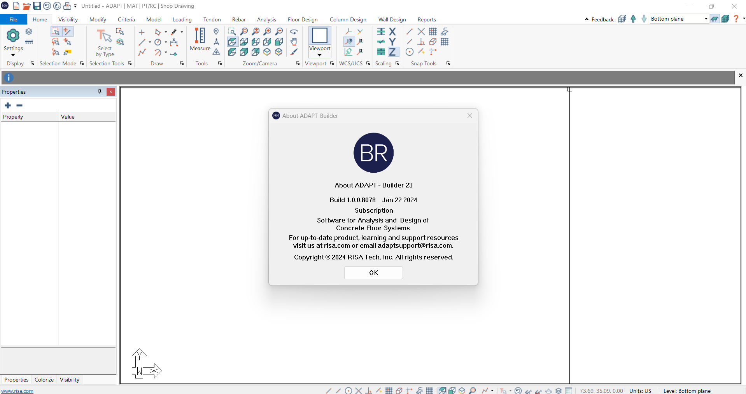Activate the zoom window magnifier

pos(232,32)
